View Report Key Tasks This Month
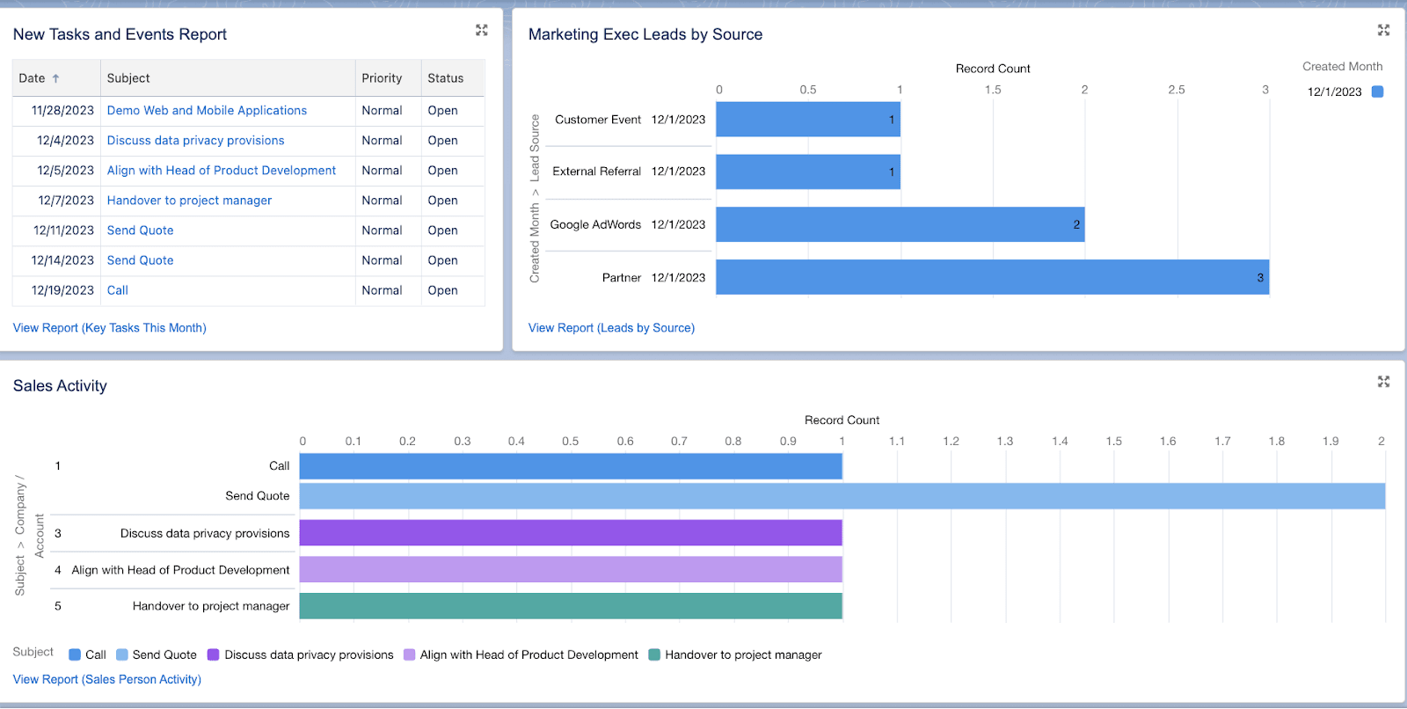Image resolution: width=1407 pixels, height=709 pixels. 110,328
